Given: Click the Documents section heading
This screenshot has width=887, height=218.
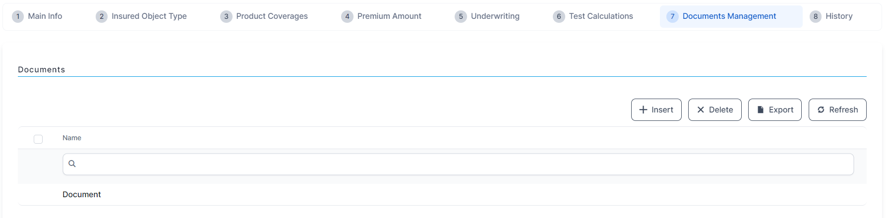Looking at the screenshot, I should 42,70.
